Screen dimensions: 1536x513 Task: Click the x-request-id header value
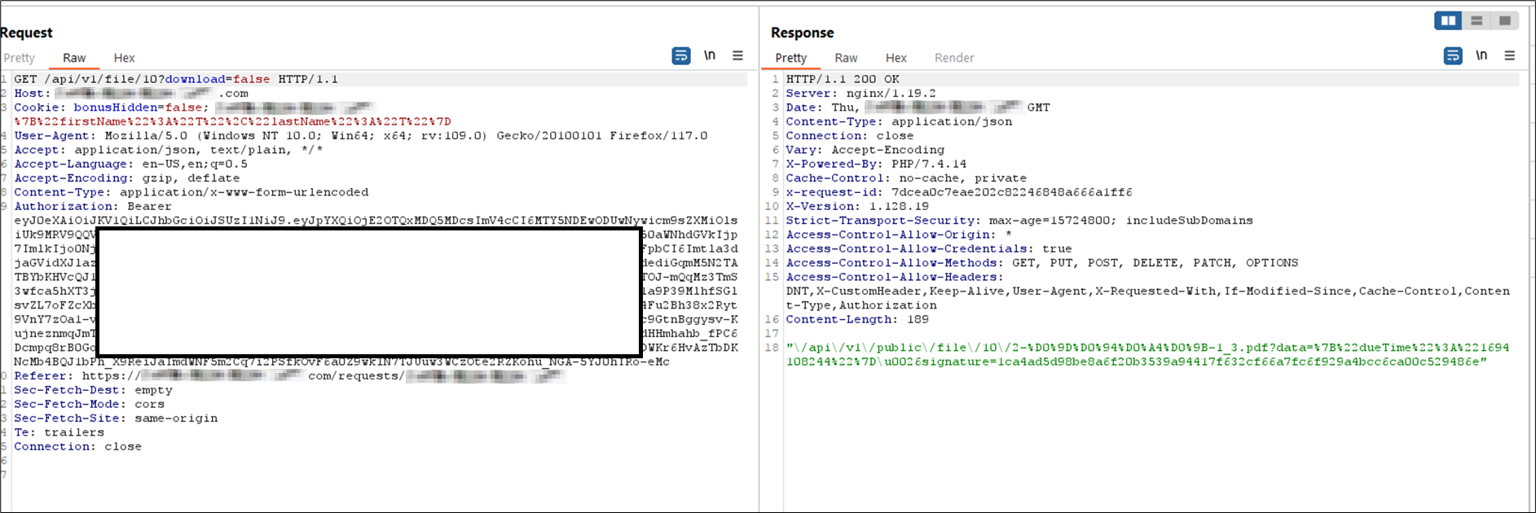tap(1011, 192)
